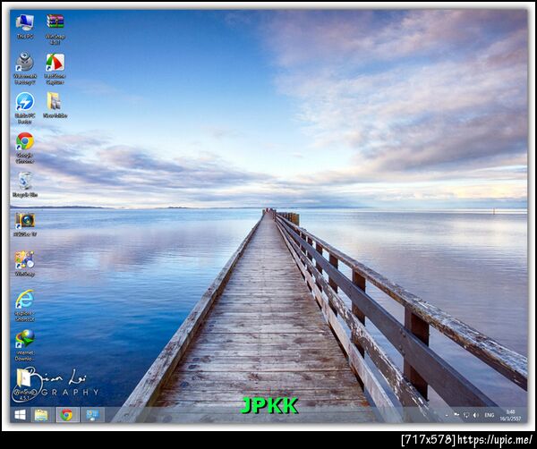Switch to Chrome in the taskbar
This screenshot has height=449, width=537.
[x=67, y=415]
